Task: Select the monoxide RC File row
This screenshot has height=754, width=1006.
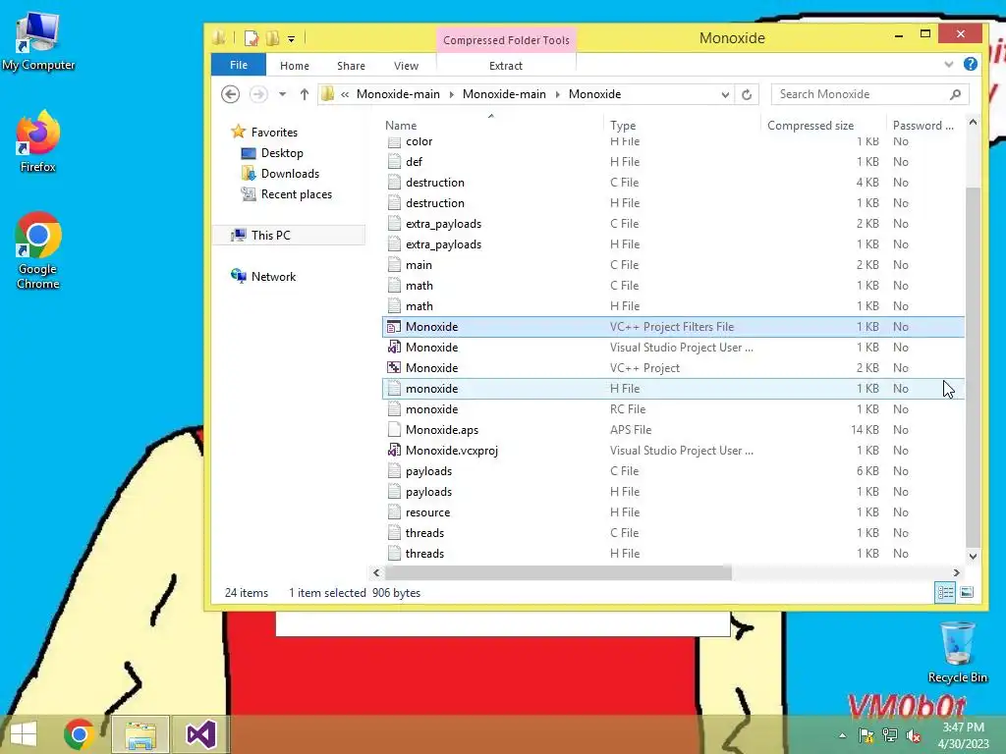Action: point(673,409)
